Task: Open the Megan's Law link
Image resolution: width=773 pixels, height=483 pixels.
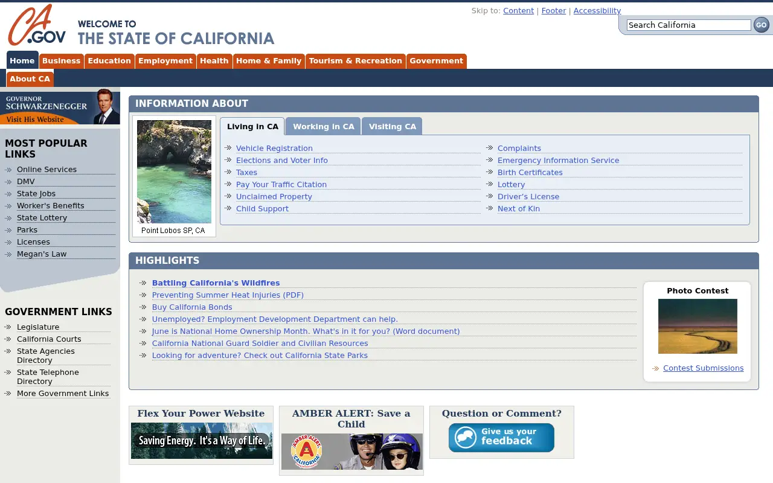Action: click(42, 254)
